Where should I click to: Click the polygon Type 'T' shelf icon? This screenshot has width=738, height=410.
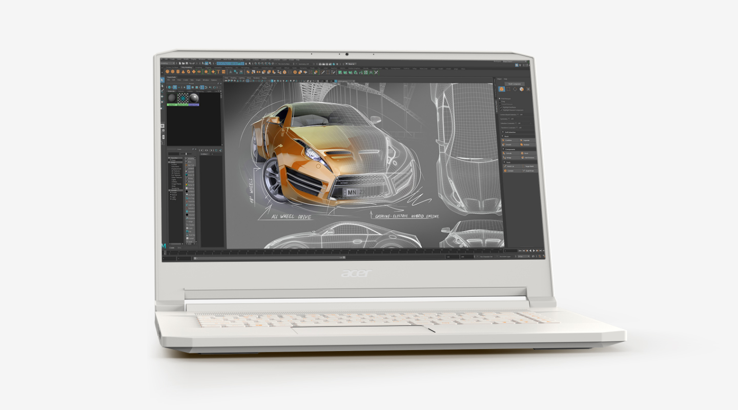(217, 72)
